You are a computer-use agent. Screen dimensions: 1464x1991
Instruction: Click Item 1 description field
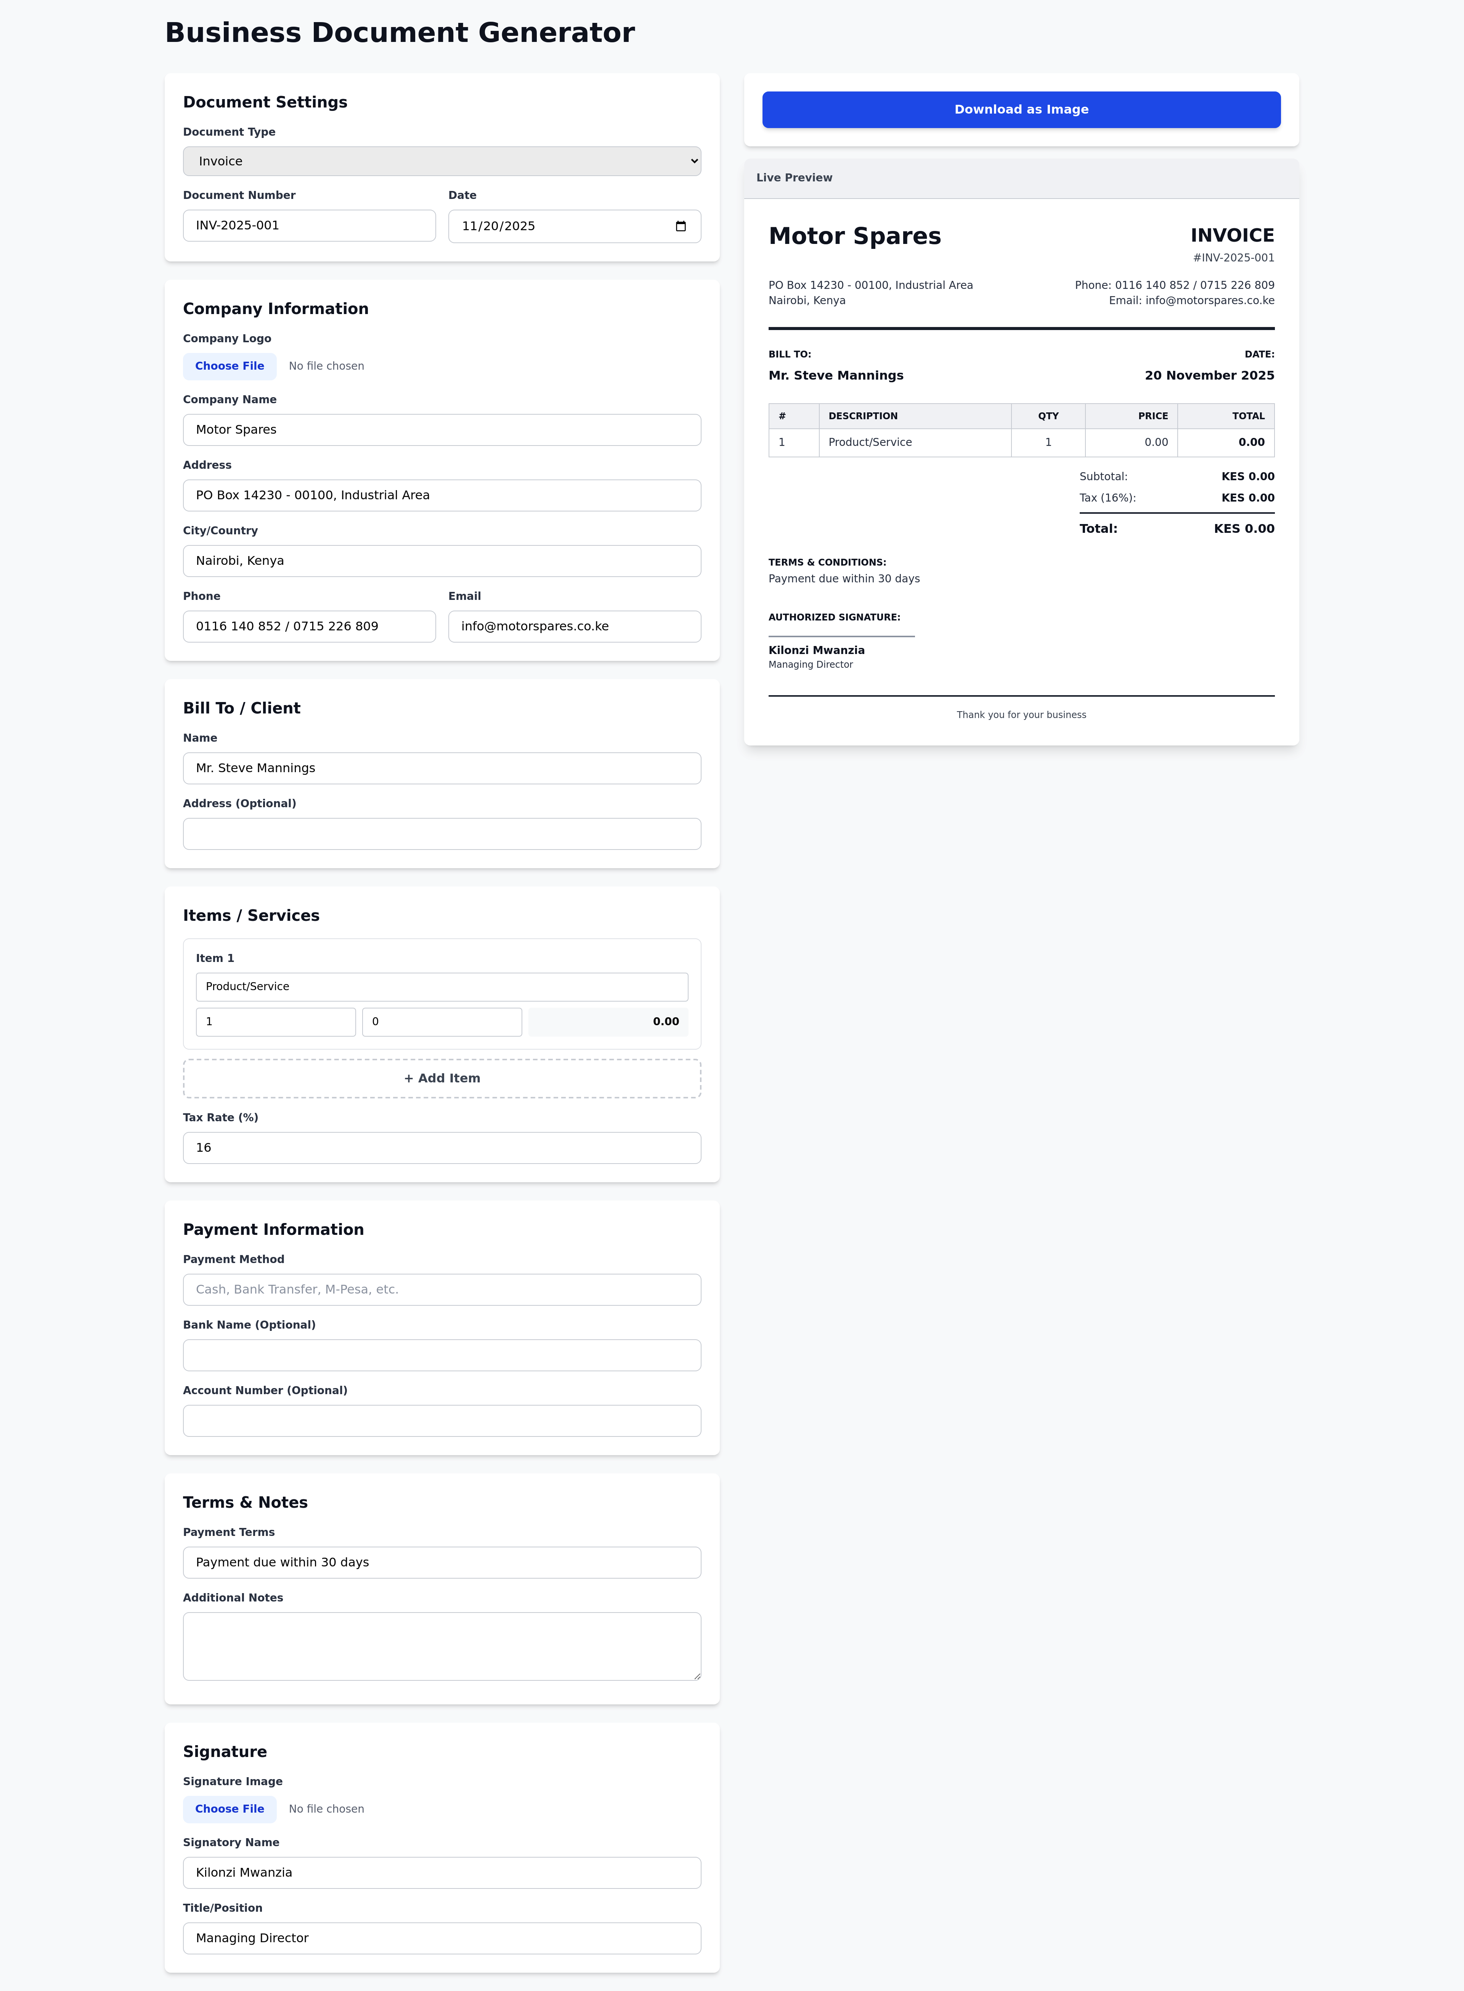[441, 987]
